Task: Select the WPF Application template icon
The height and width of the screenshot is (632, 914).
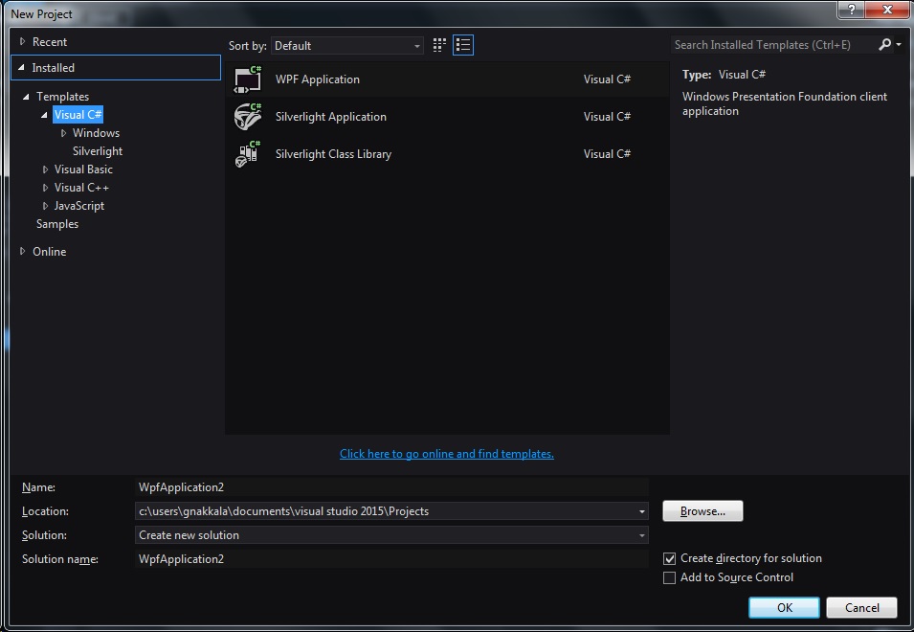Action: 247,79
